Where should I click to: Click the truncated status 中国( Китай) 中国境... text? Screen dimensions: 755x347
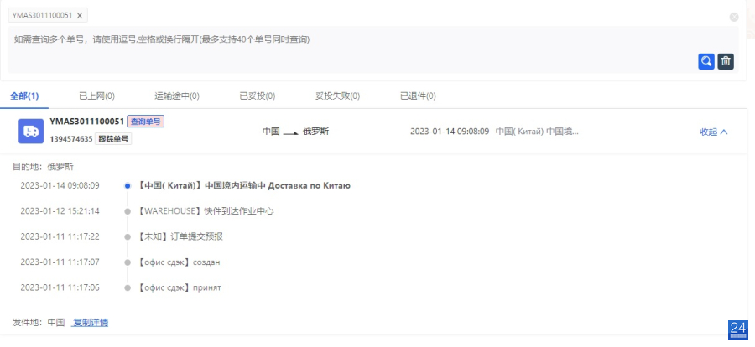coord(537,132)
